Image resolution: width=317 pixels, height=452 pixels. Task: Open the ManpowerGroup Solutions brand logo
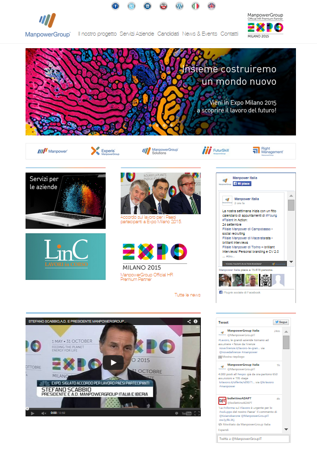click(160, 151)
